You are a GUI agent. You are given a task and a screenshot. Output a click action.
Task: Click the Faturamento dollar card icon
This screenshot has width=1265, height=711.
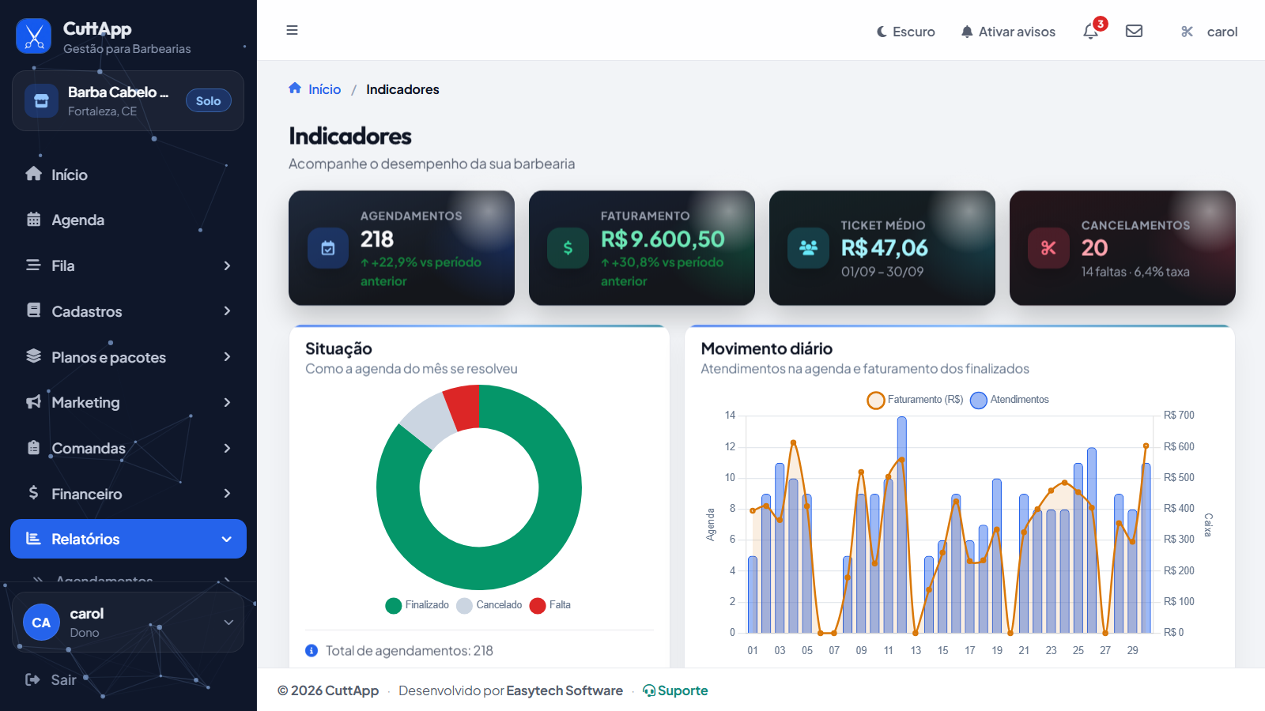[x=568, y=248]
